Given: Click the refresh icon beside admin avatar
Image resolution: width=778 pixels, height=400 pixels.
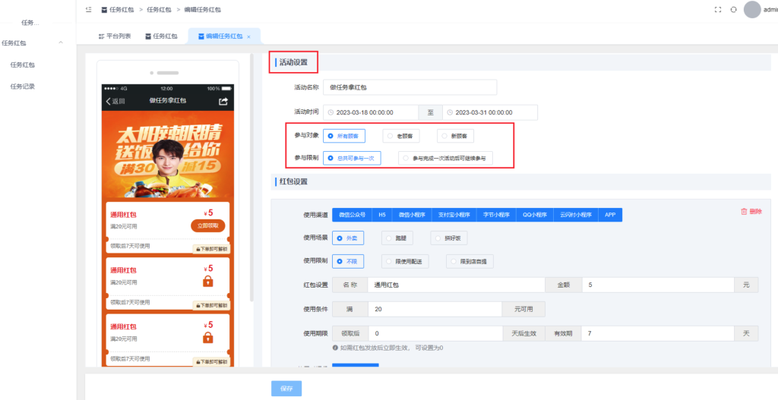Looking at the screenshot, I should (733, 10).
